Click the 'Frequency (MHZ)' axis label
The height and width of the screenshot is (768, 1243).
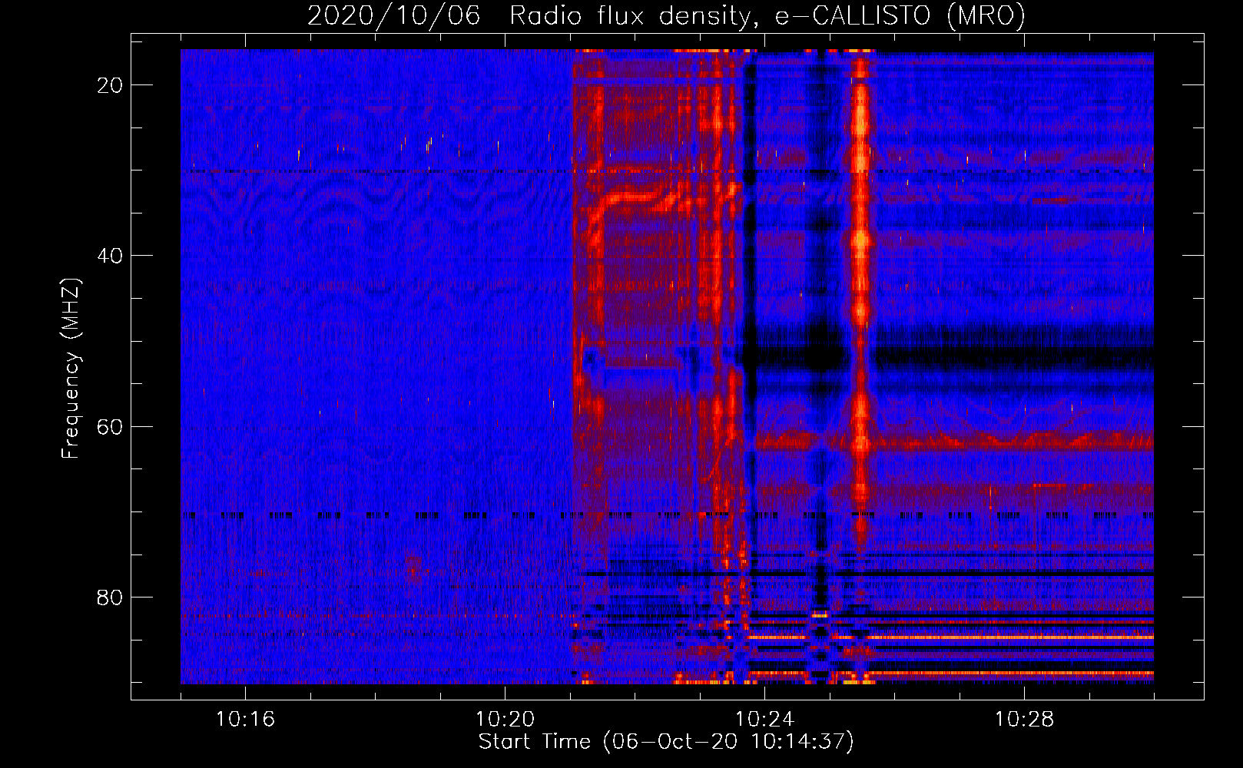71,368
